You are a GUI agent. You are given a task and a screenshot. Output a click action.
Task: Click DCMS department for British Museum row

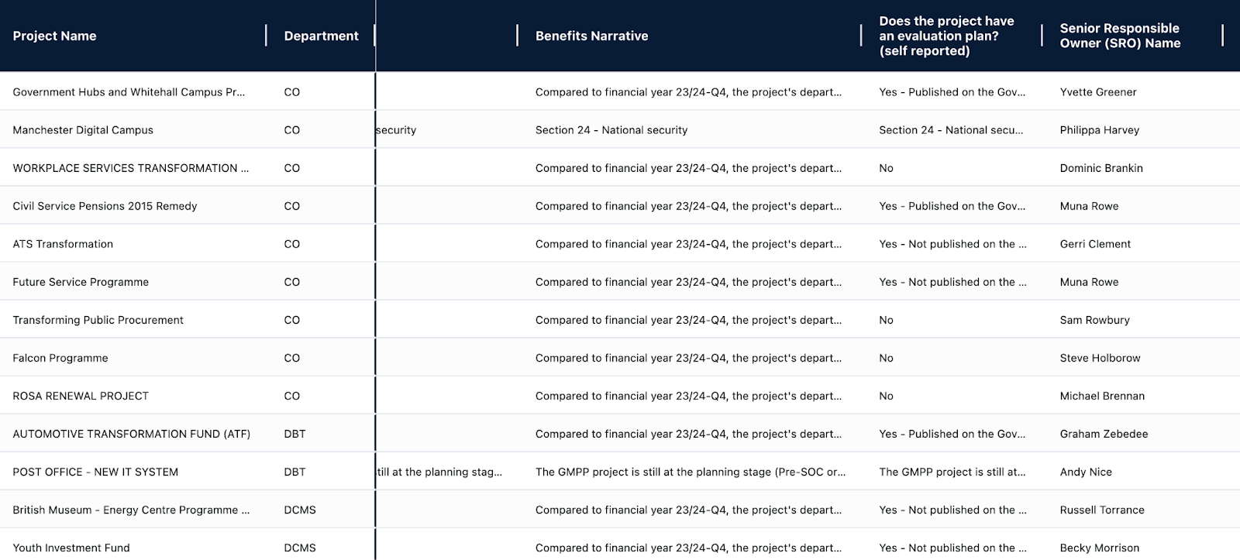click(300, 510)
